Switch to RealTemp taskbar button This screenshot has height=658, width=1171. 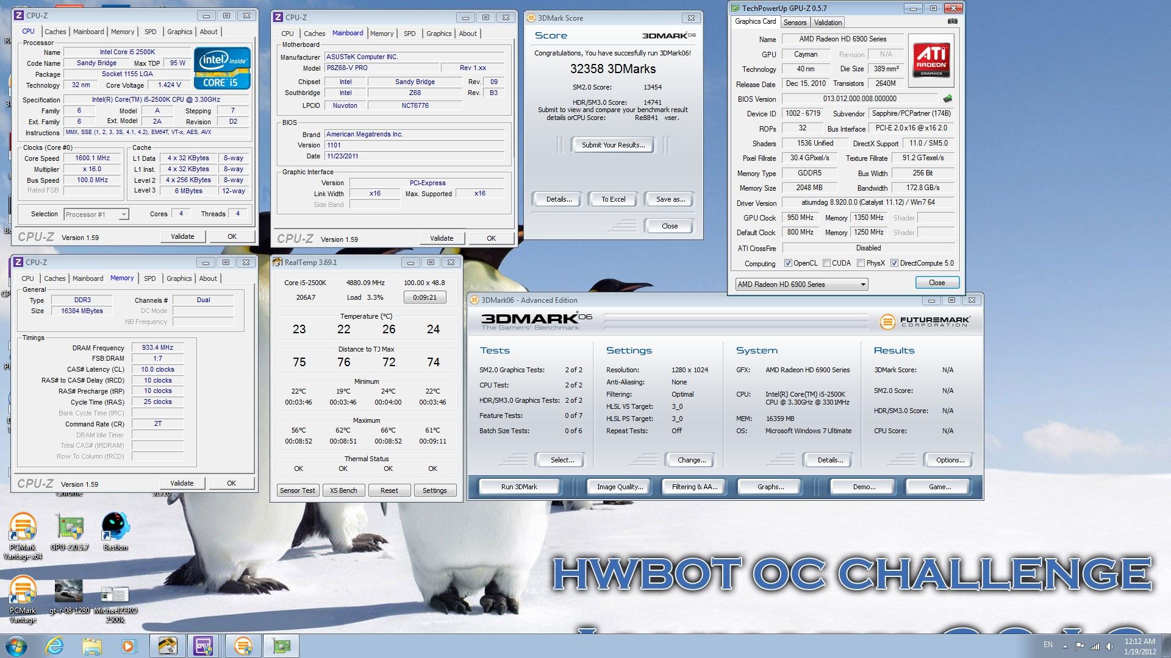(167, 646)
